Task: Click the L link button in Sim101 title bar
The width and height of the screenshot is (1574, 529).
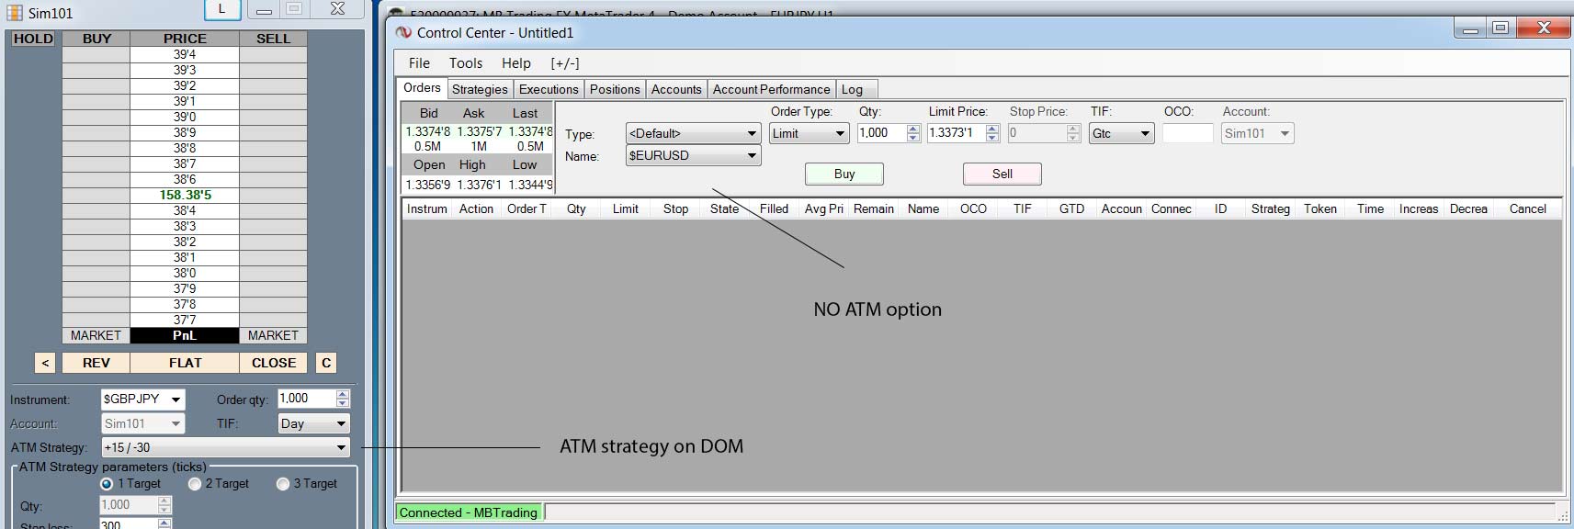Action: tap(221, 9)
